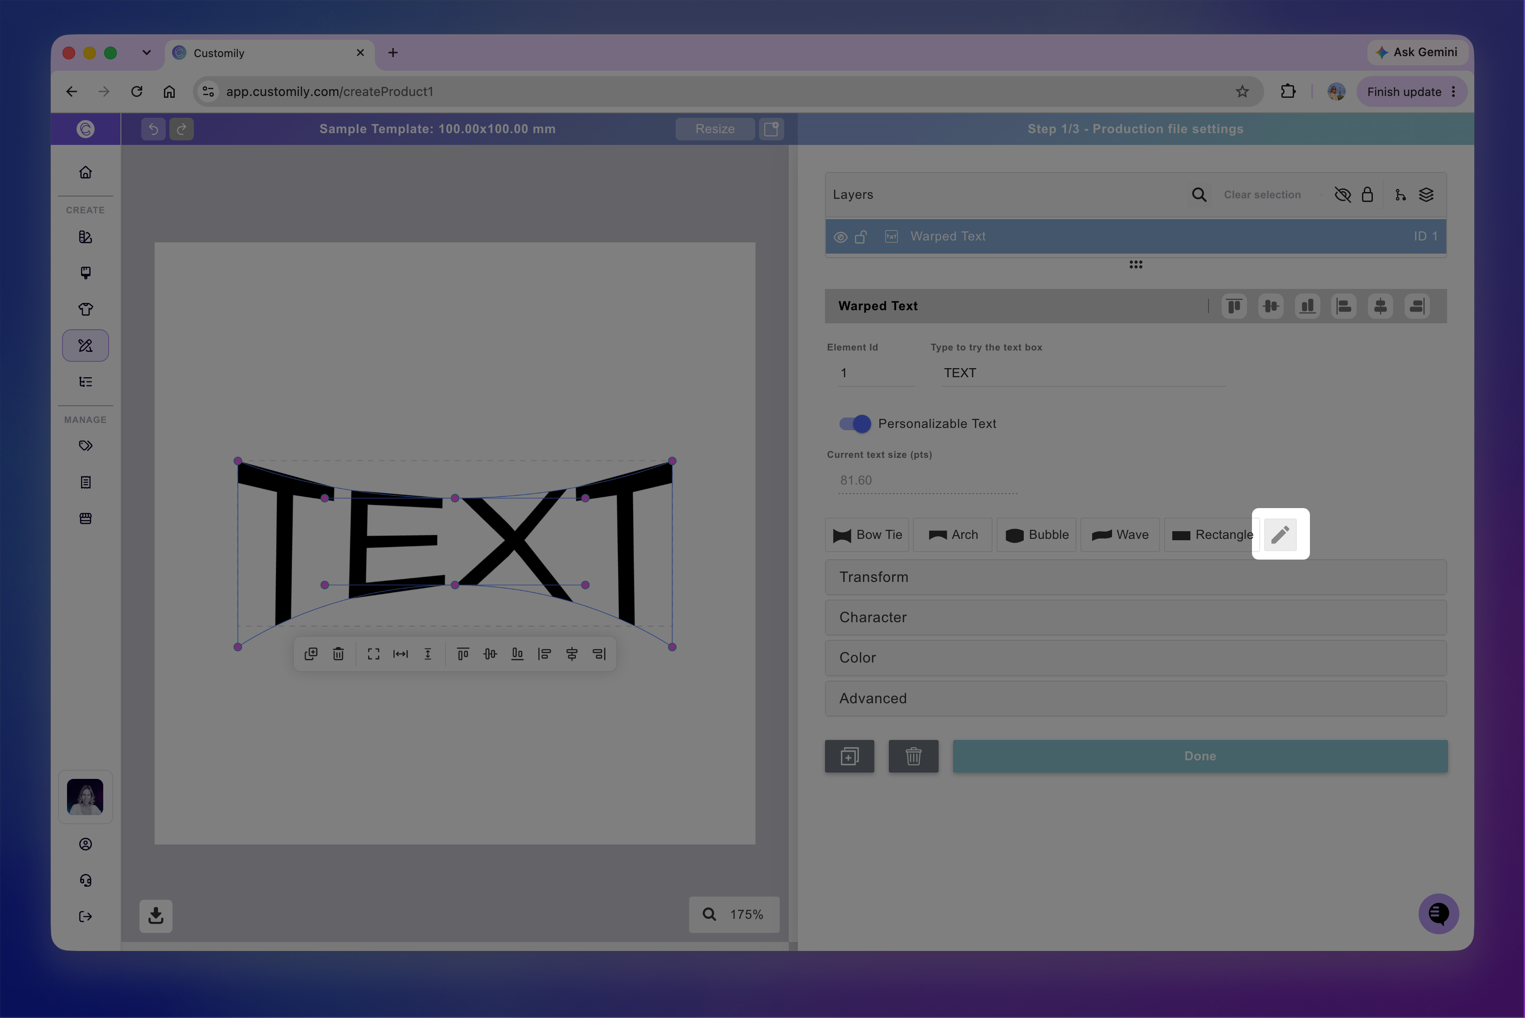Duplicate element using button beside Done

click(849, 756)
